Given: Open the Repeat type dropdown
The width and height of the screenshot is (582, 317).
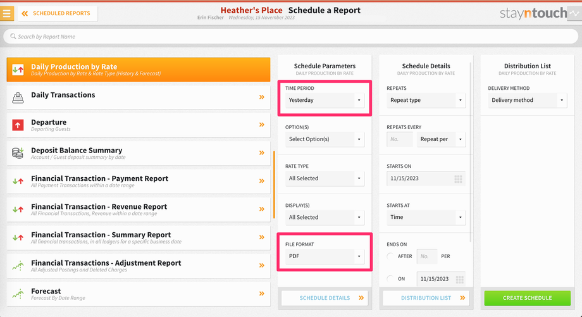Looking at the screenshot, I should [426, 100].
